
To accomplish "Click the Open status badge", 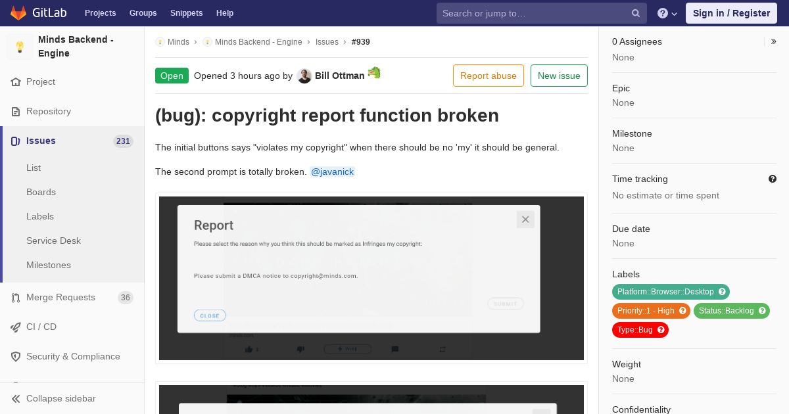I will click(172, 76).
